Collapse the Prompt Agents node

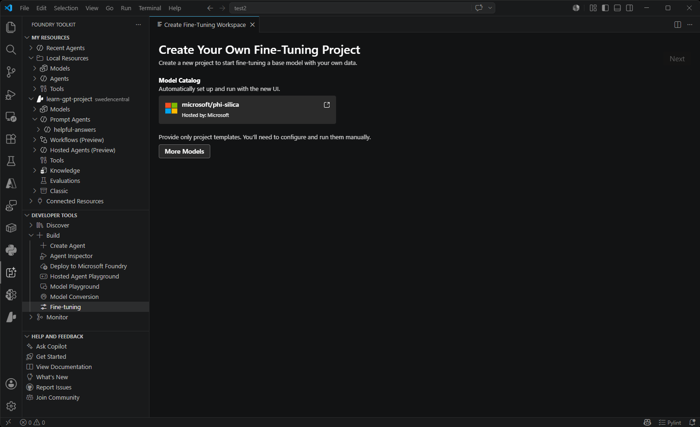click(x=34, y=119)
